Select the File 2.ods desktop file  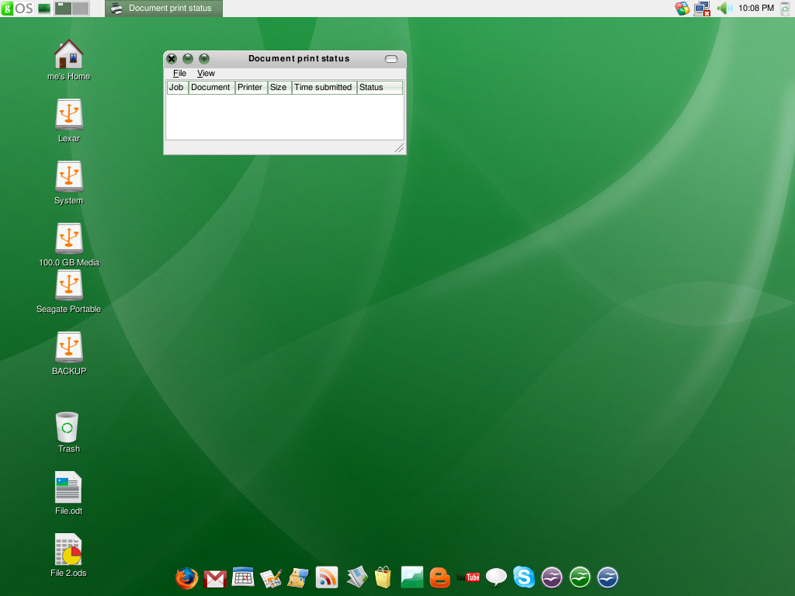68,556
